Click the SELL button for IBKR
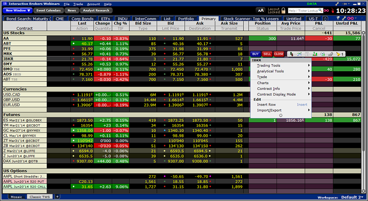This screenshot has width=368, height=201. tap(267, 54)
